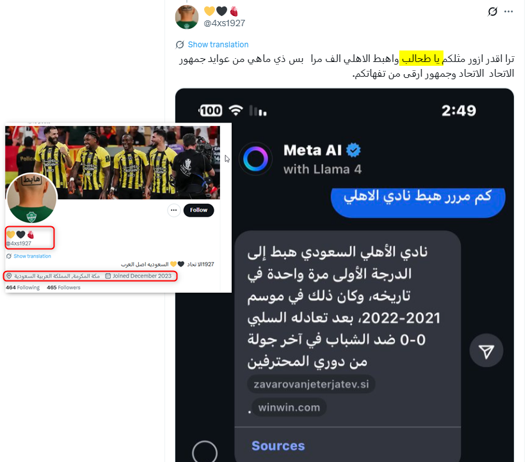Viewport: 526px width, 462px height.
Task: Open the yellow-jersey players banner image
Action: (x=113, y=162)
